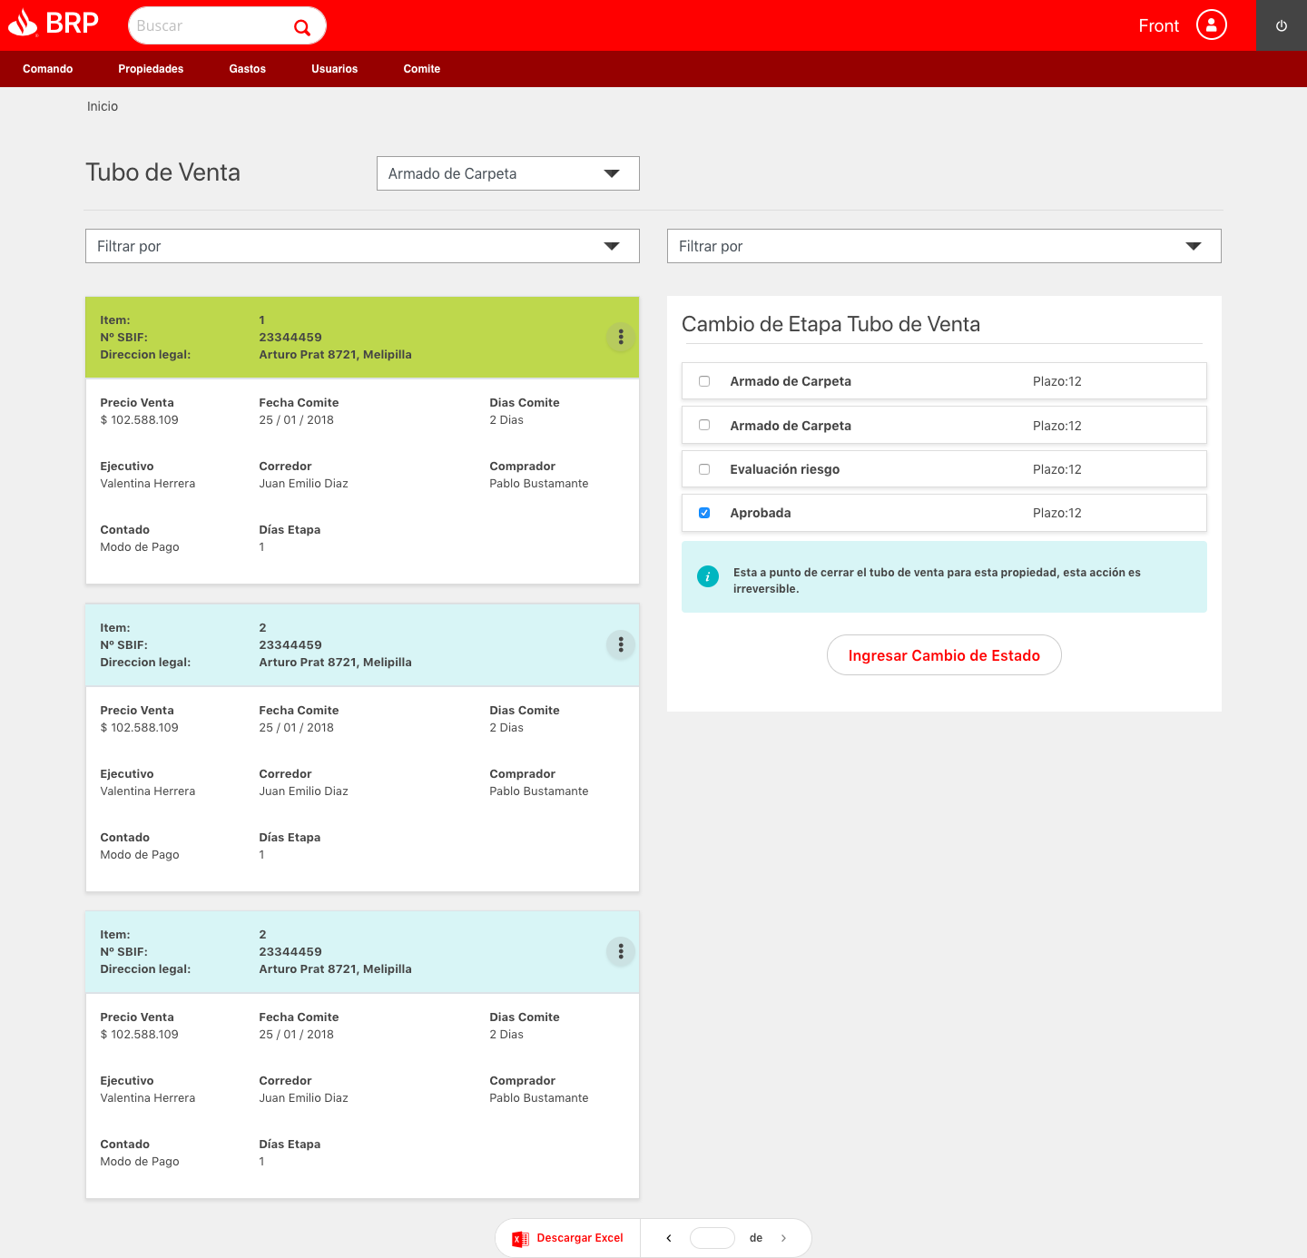
Task: Download the list with Descargar Excel
Action: [568, 1238]
